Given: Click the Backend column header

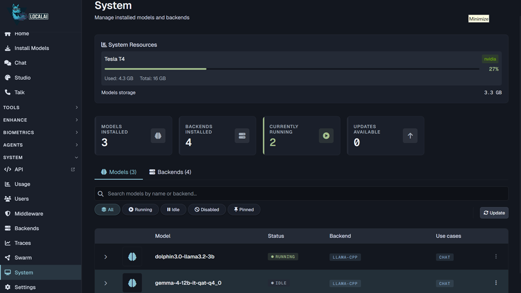Looking at the screenshot, I should (x=340, y=236).
